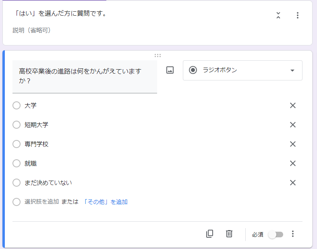
Task: Select the 就職 radio button
Action: pyautogui.click(x=17, y=163)
